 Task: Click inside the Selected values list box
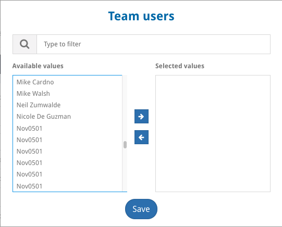(x=213, y=133)
